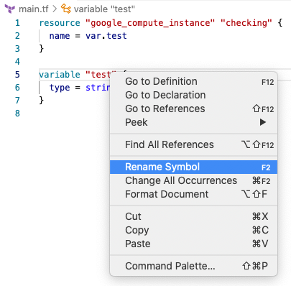Click line number 3 in gutter
Viewport: 291px width, 286px height.
(x=17, y=49)
